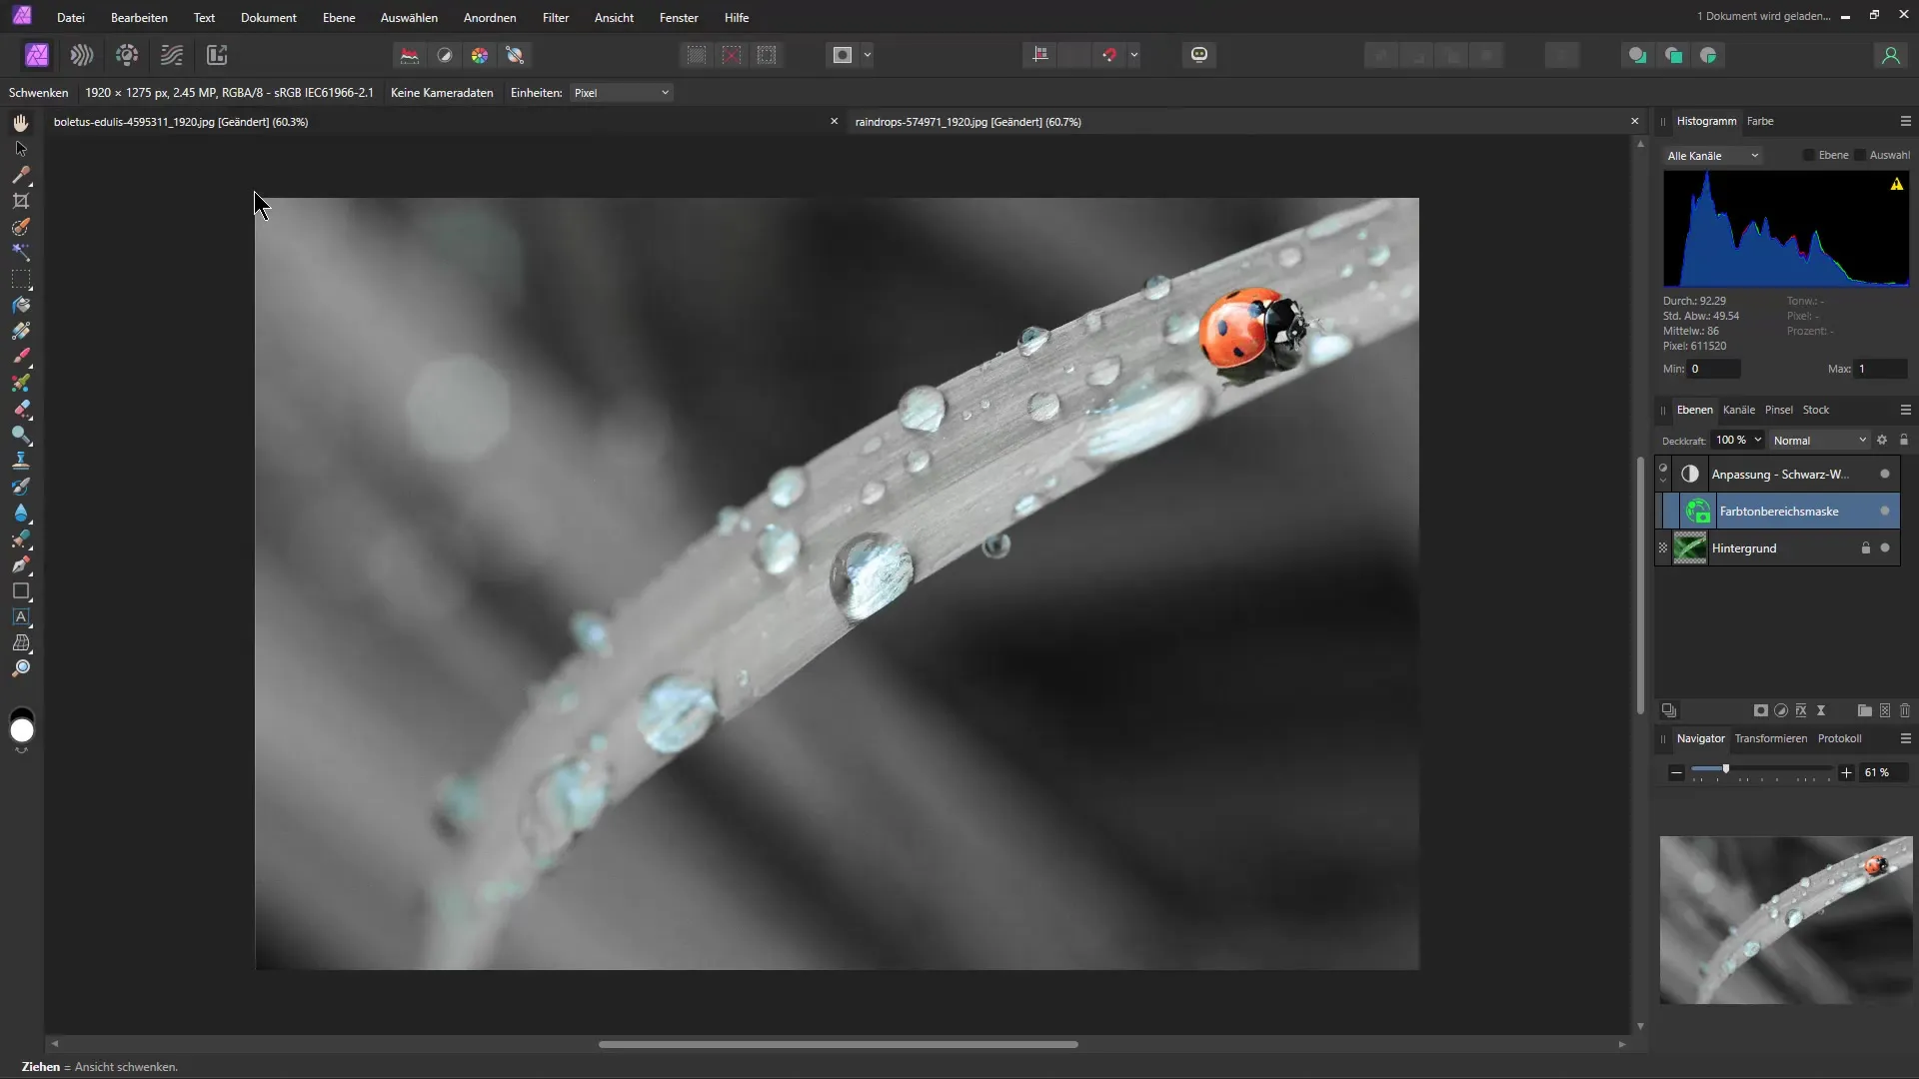Click the navigator zoom out minus button
The height and width of the screenshot is (1079, 1919).
point(1676,772)
